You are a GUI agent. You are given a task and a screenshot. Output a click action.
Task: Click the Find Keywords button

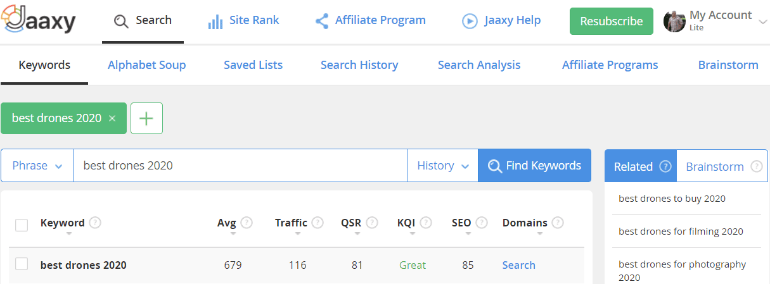[534, 166]
